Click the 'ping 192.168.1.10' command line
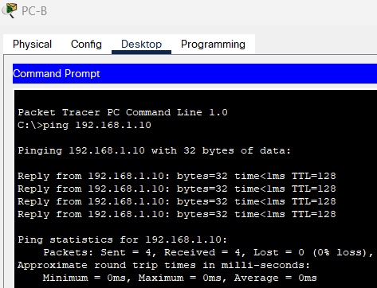Viewport: 377px width, 288px height. (x=84, y=125)
